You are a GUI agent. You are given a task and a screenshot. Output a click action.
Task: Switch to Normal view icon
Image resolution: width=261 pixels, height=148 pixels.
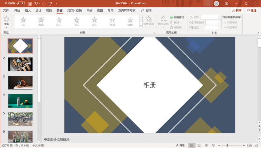(x=192, y=145)
